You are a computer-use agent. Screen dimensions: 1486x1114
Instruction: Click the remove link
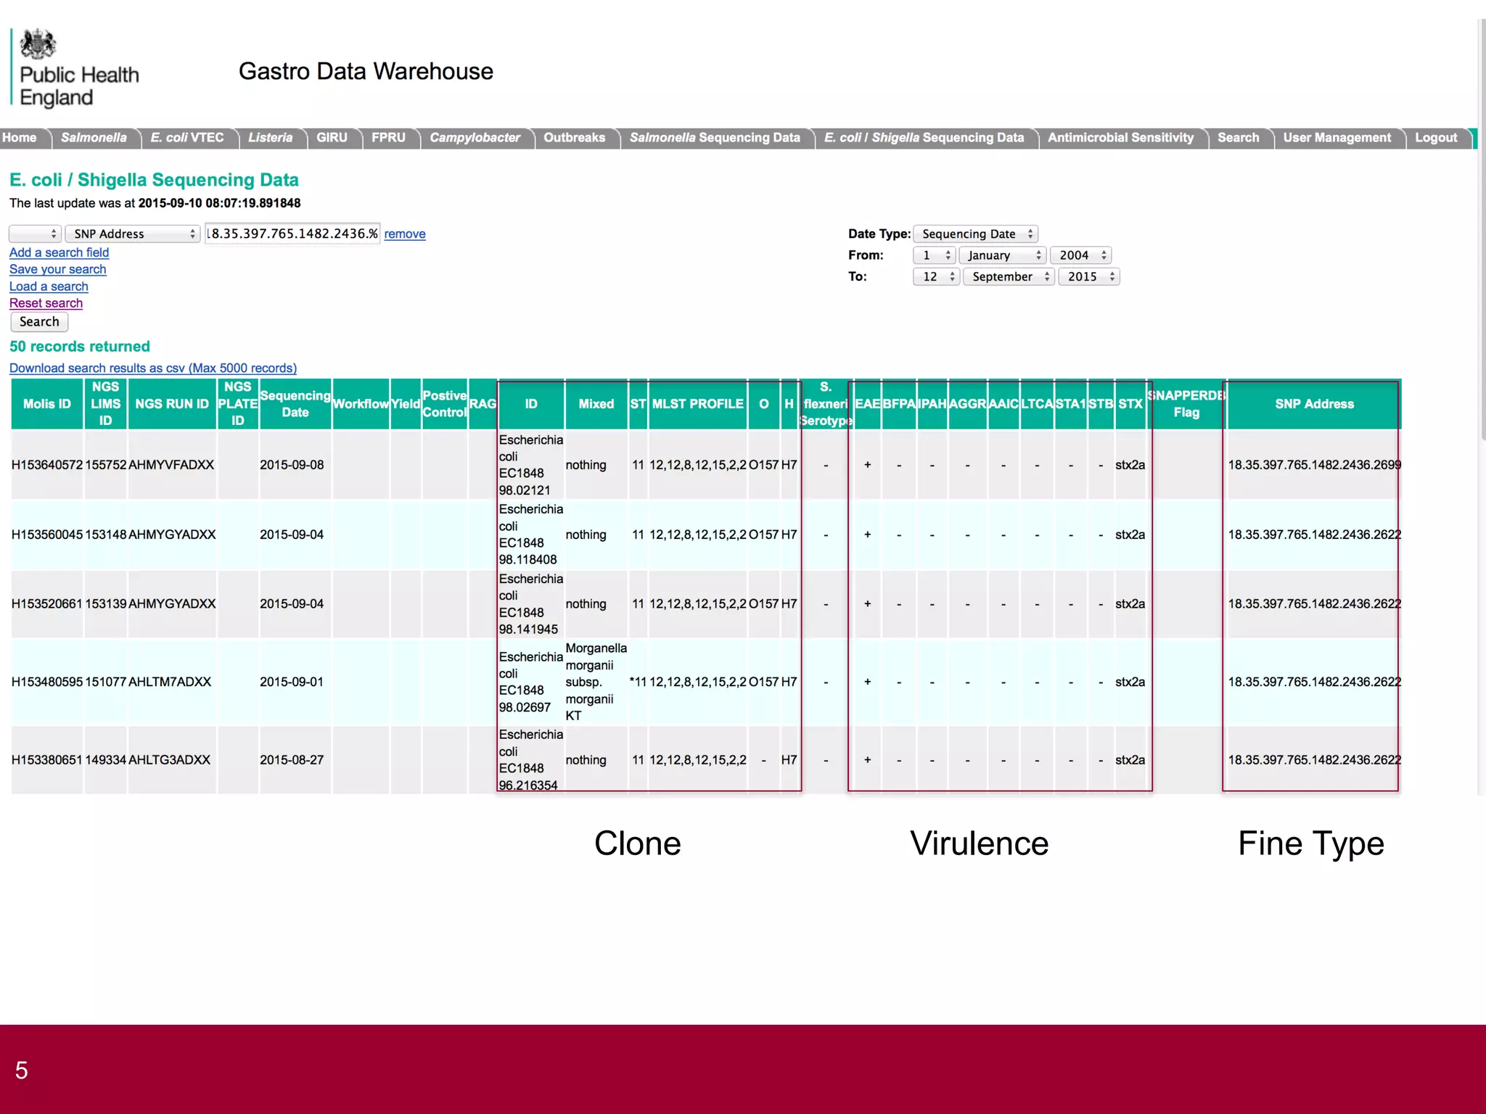click(405, 234)
